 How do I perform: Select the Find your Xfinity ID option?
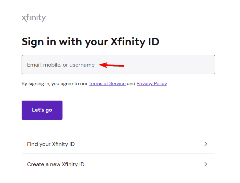click(118, 144)
